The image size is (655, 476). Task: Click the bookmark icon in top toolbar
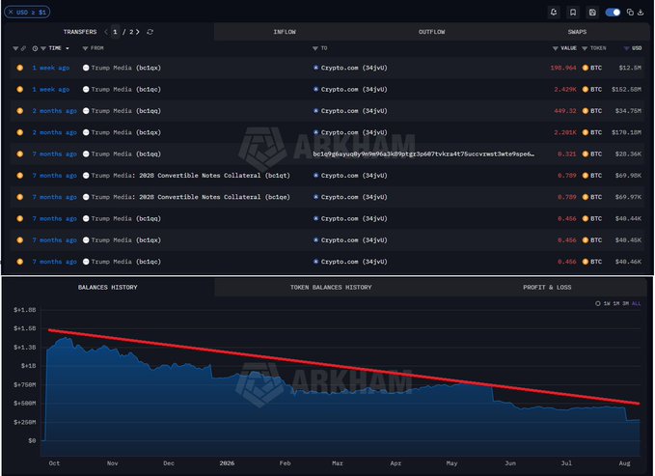tap(573, 13)
